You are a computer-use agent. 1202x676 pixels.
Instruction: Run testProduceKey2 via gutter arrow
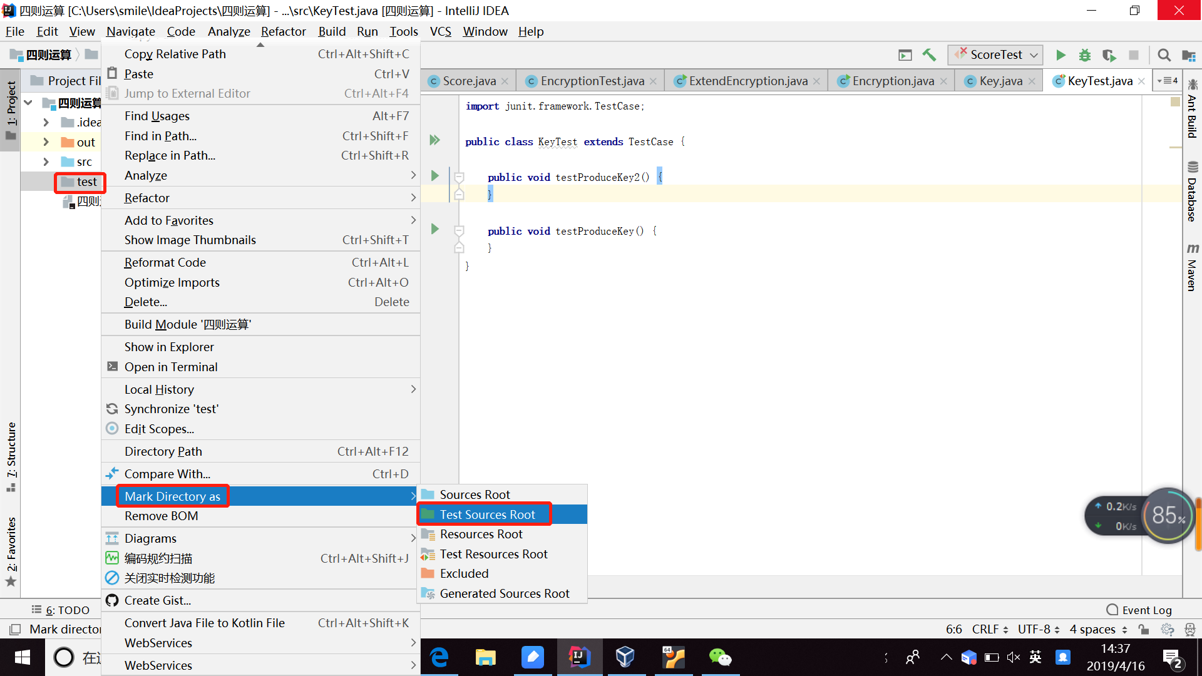coord(434,176)
